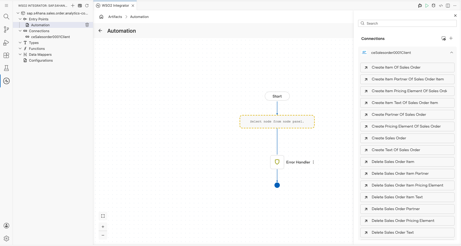
Task: Open the Manage gear settings
Action: [x=6, y=238]
